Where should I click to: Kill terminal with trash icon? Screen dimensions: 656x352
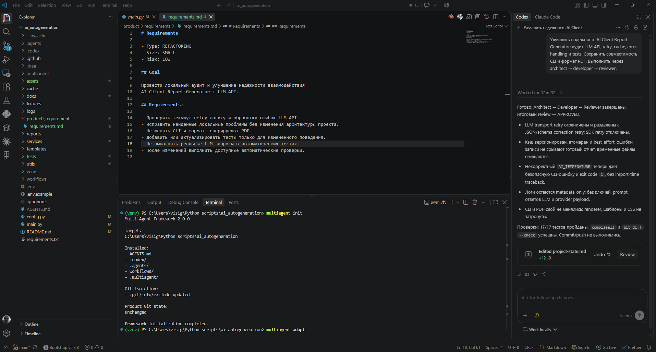(475, 202)
